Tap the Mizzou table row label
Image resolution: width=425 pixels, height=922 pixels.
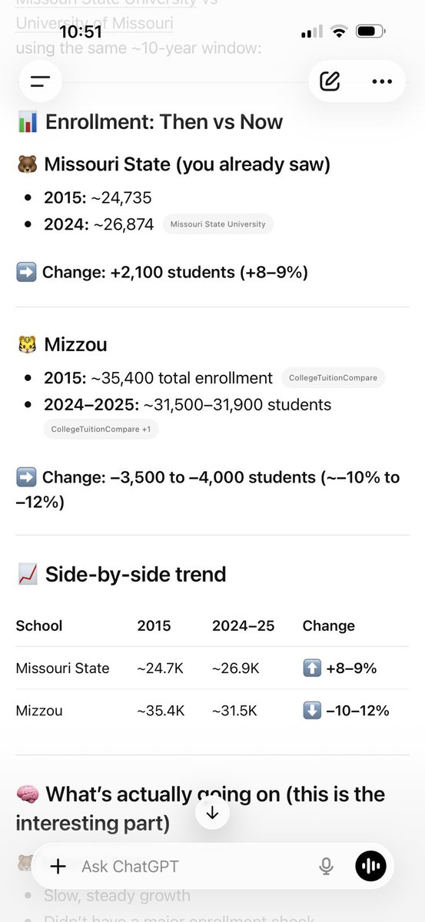point(38,711)
